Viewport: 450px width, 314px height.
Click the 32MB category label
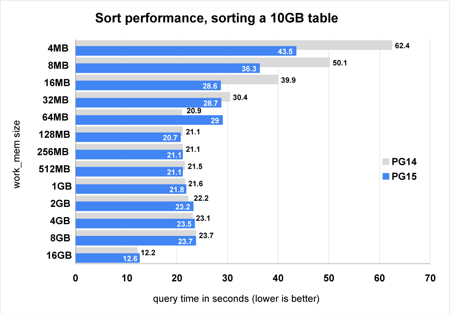(x=56, y=100)
